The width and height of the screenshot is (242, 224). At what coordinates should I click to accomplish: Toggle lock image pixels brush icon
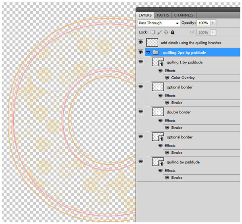pos(159,32)
